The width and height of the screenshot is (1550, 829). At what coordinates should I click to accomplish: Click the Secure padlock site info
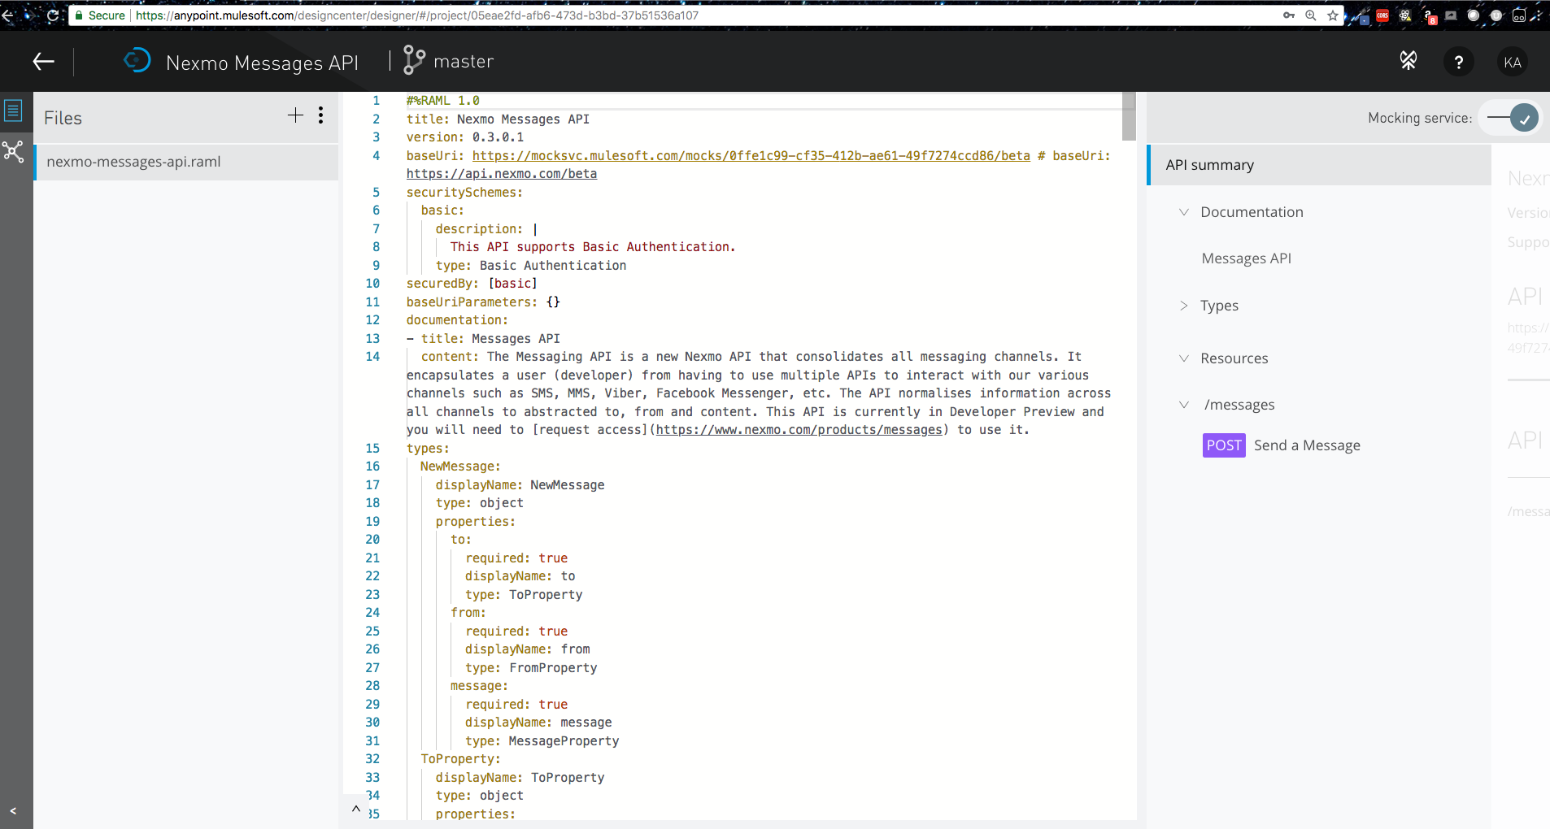(100, 15)
